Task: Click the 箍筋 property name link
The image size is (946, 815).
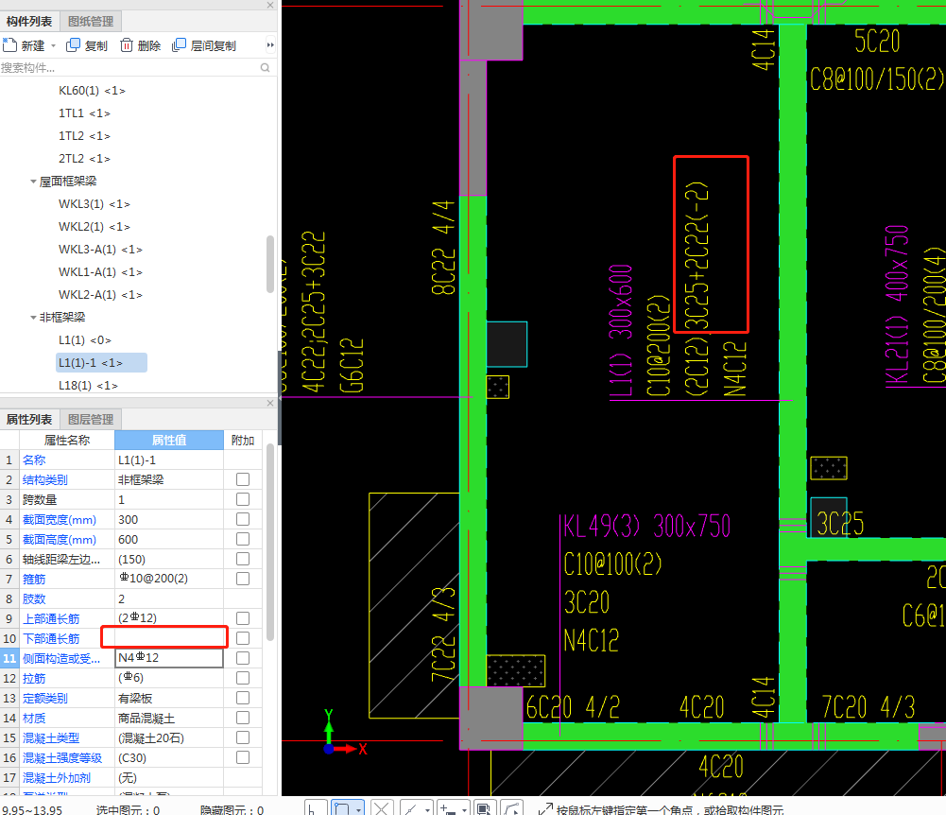Action: (x=34, y=579)
